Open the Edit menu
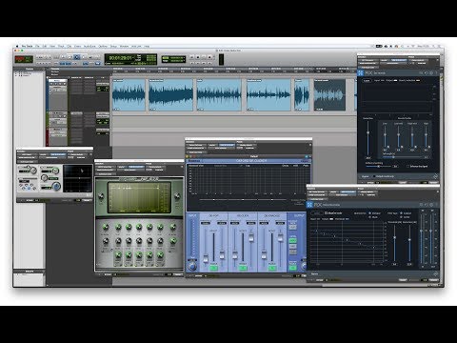457x343 pixels. 45,46
